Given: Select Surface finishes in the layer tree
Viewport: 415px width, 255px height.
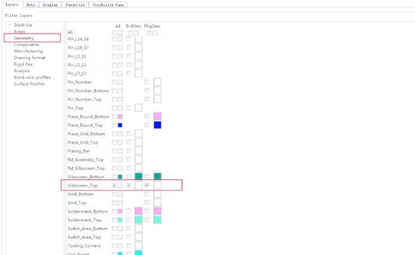Looking at the screenshot, I should pos(30,84).
